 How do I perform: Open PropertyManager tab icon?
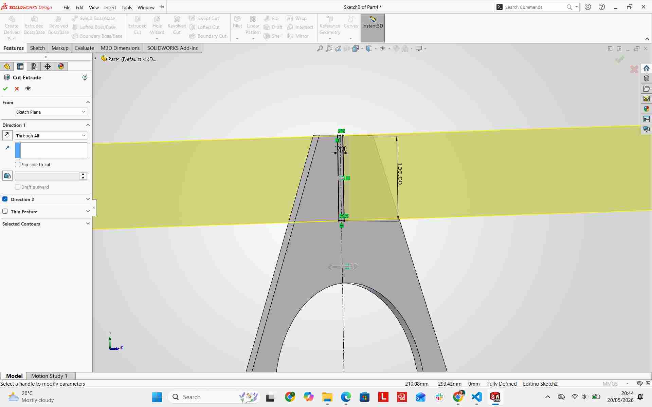click(20, 66)
